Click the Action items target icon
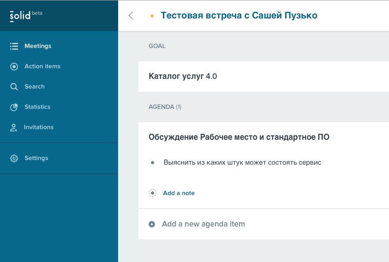The width and height of the screenshot is (389, 262). coord(14,66)
